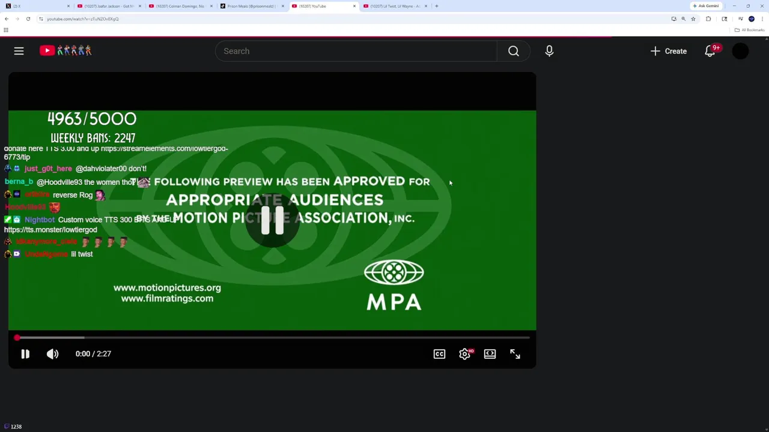Open the zoom indicator in address bar
Image resolution: width=769 pixels, height=432 pixels.
point(683,19)
